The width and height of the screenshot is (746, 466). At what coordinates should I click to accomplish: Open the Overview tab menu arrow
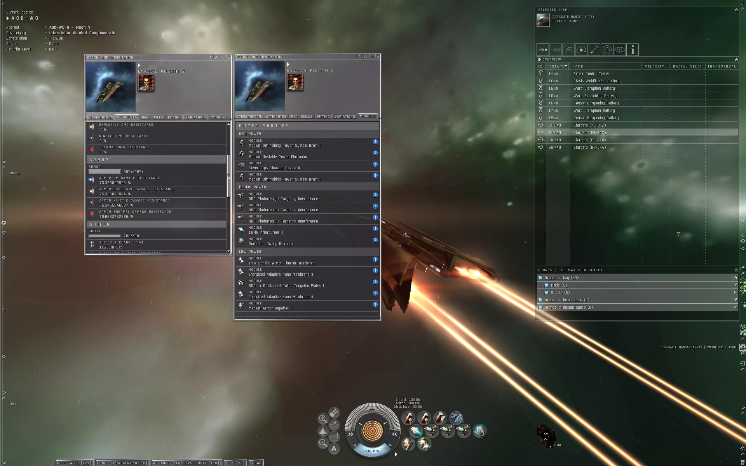[x=539, y=59]
